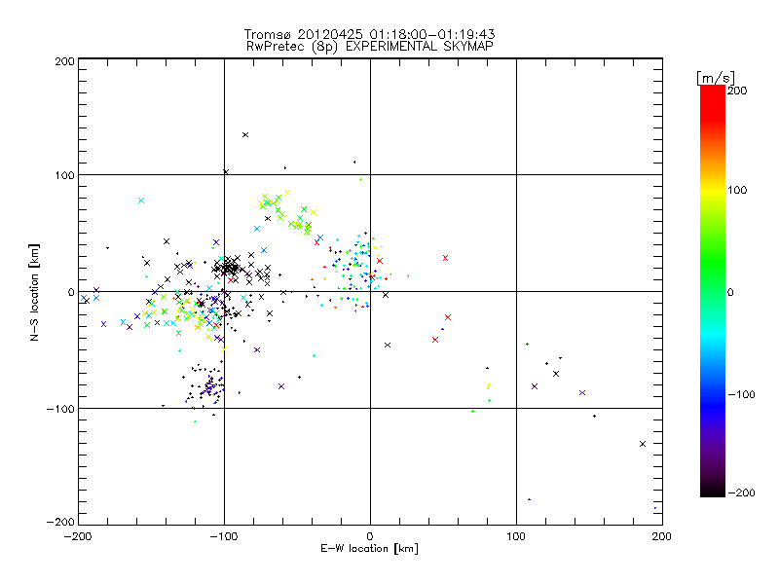Click the 200 tick label on E-W axis
The height and width of the screenshot is (584, 779).
[x=662, y=536]
